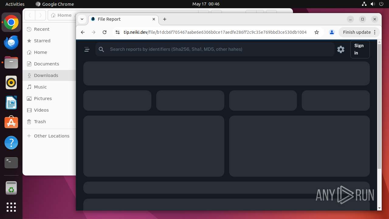Open Other Locations in the Files window
This screenshot has height=219, width=389.
pos(49,136)
